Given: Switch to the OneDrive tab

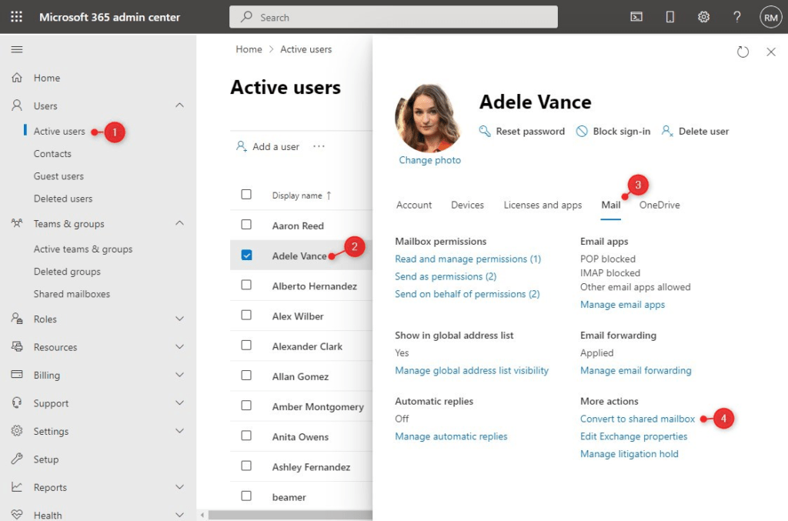Looking at the screenshot, I should (x=660, y=205).
